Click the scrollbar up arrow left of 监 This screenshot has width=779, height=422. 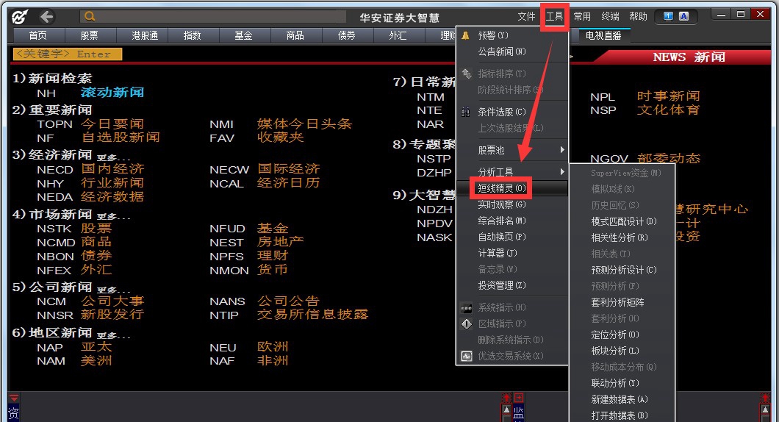click(507, 410)
